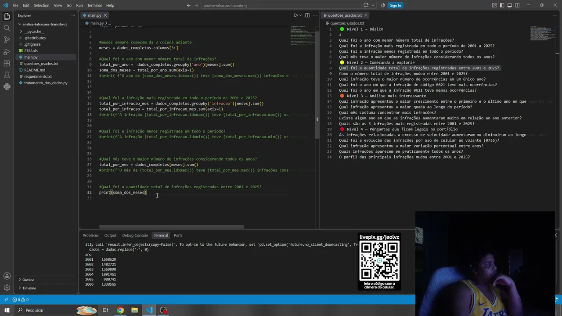Open README.md in the Explorer
This screenshot has height=316, width=562.
pos(35,70)
